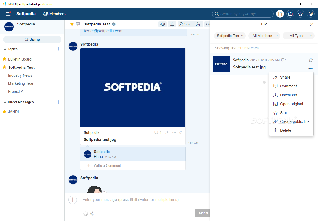Choose Download from the context menu

click(291, 95)
